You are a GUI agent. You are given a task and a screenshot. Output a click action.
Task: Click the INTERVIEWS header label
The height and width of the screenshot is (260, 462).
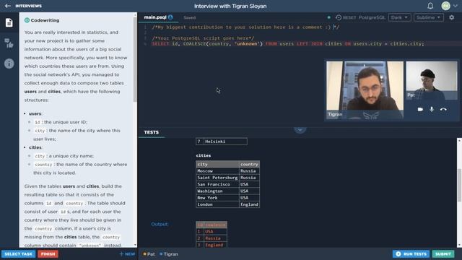click(29, 6)
